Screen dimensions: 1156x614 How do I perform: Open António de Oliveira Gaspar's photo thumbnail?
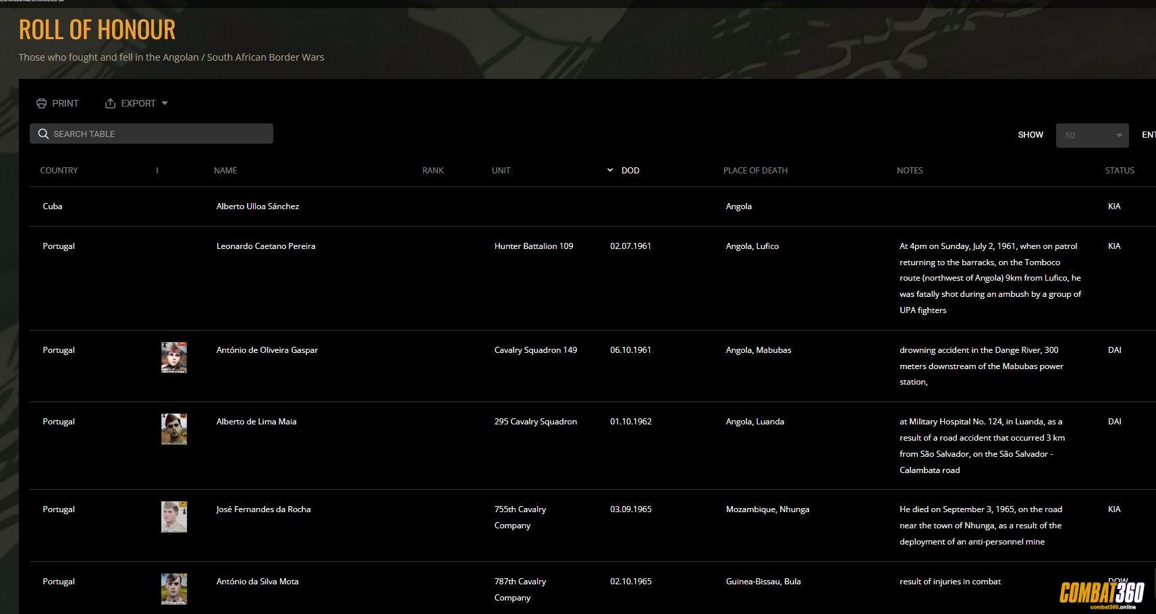pyautogui.click(x=174, y=357)
